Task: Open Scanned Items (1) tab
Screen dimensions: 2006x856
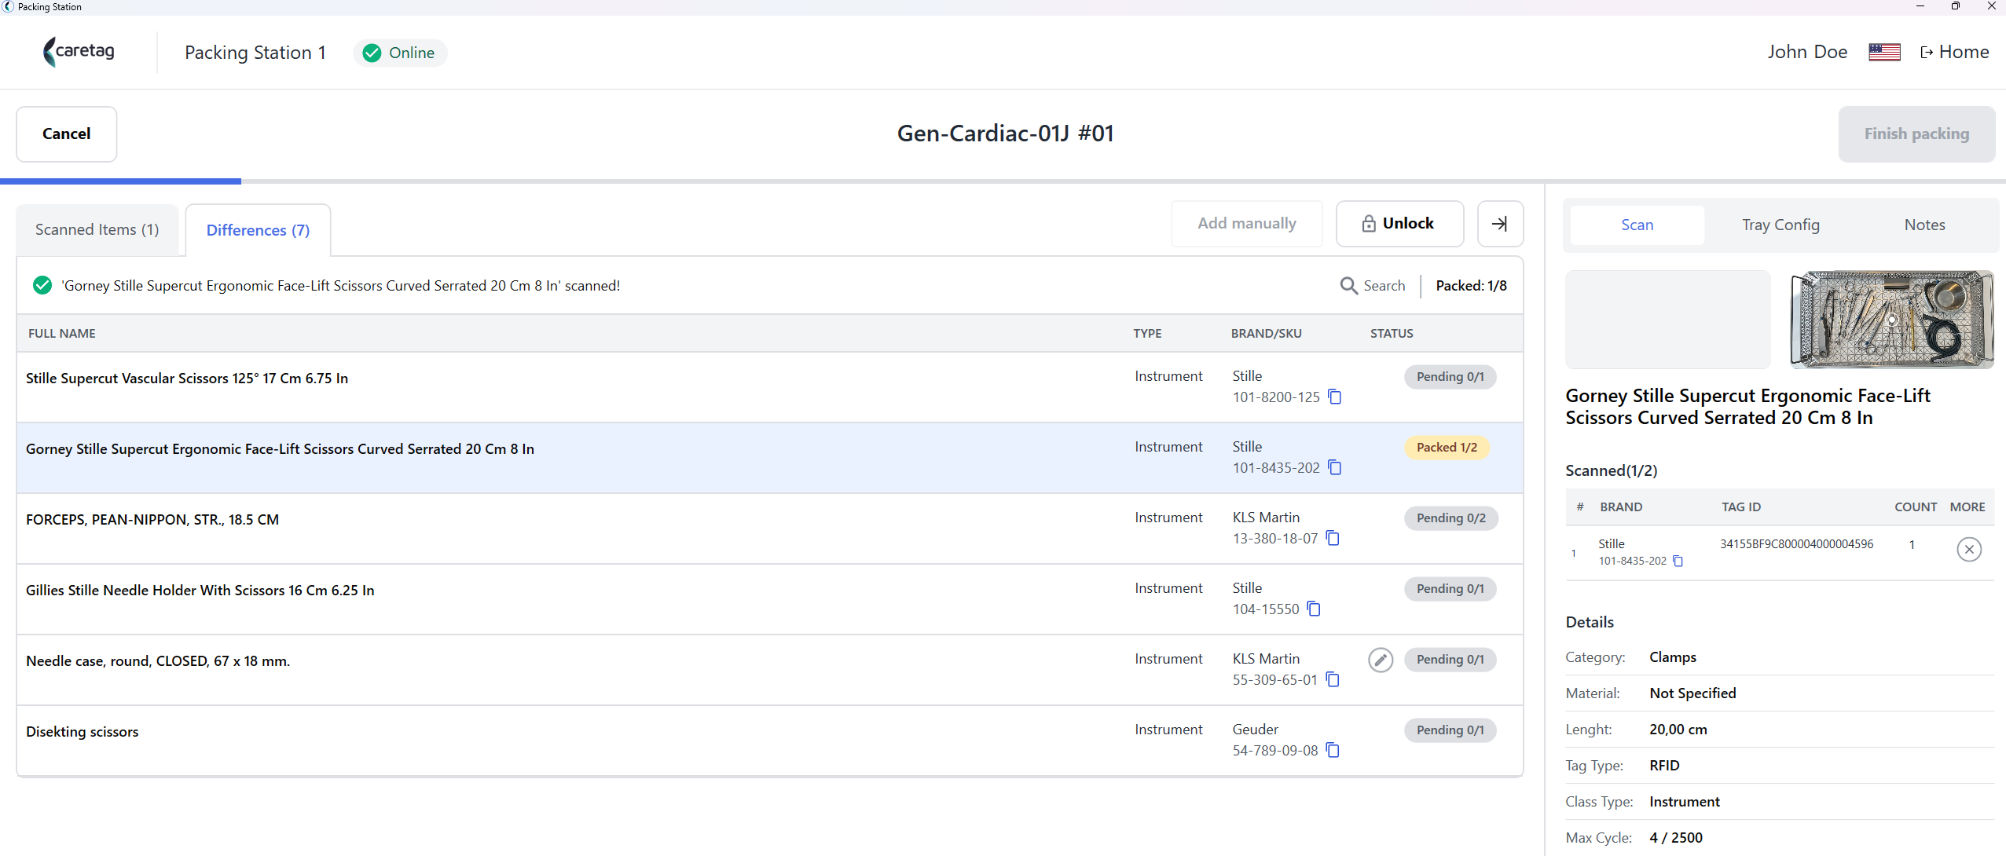Action: click(x=97, y=229)
